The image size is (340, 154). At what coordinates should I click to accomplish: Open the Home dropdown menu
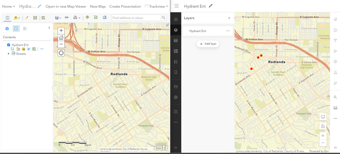point(9,6)
